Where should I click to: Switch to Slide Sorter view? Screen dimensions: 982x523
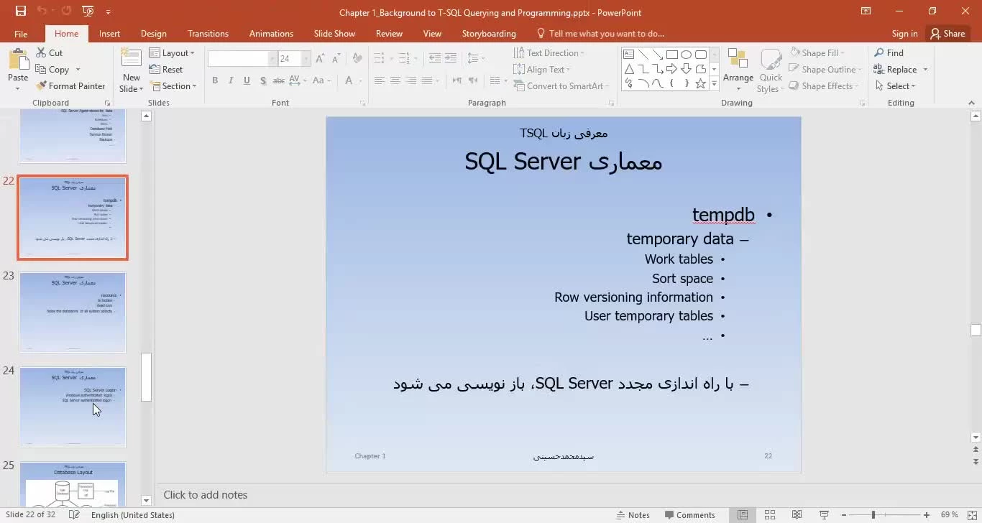[770, 514]
